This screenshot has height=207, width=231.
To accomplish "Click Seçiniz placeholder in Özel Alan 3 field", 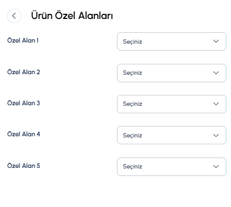I will click(132, 104).
